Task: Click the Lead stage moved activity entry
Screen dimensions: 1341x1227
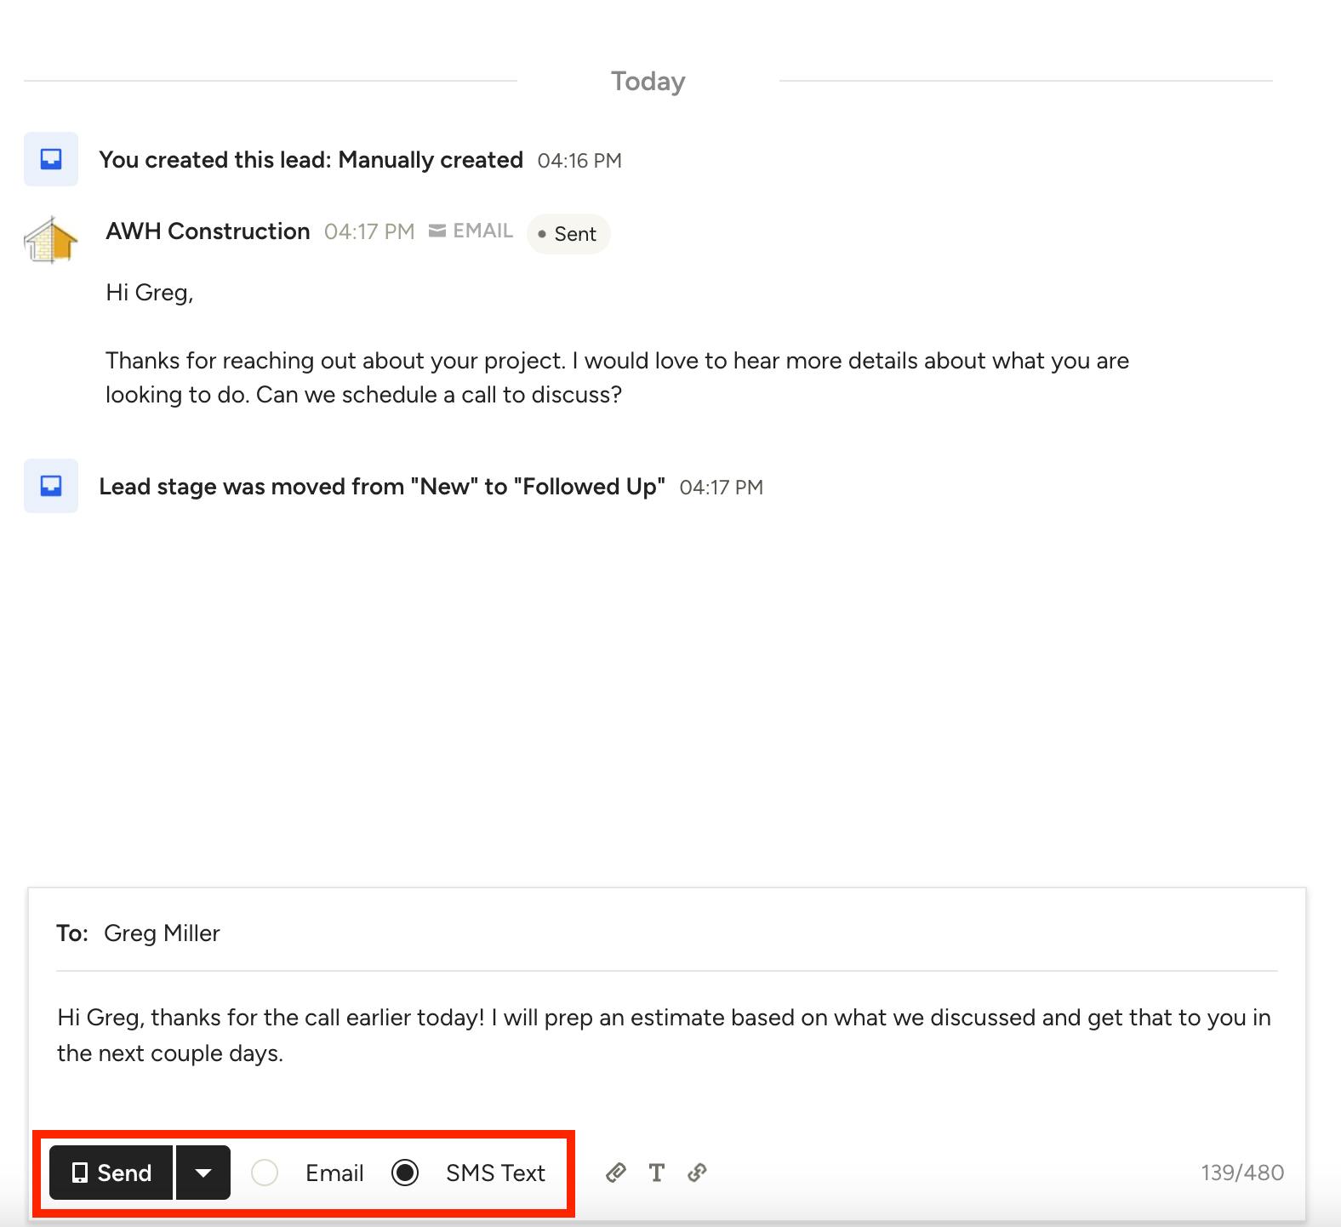Action: [x=382, y=487]
